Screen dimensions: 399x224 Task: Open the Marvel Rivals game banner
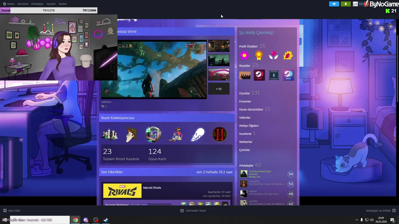(122, 191)
